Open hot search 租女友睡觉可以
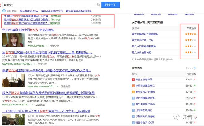The image size is (204, 126). 145,34
